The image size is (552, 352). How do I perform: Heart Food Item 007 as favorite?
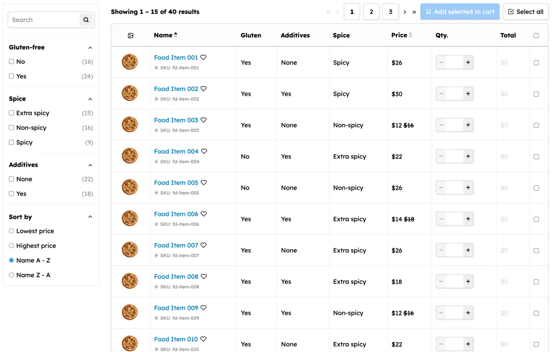[203, 245]
